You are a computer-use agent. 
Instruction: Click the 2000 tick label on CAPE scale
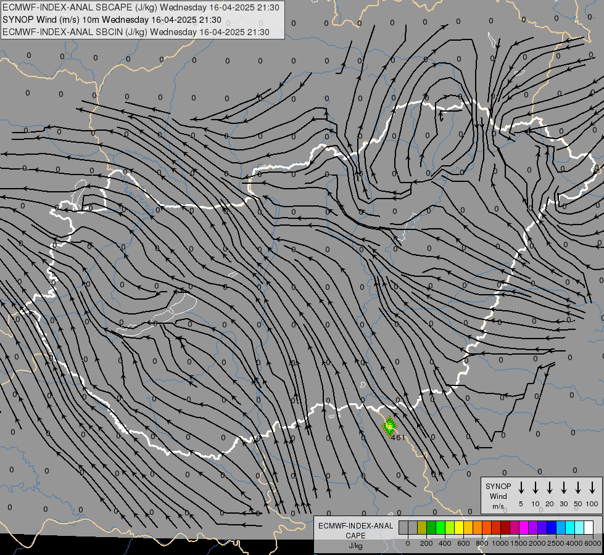[537, 543]
